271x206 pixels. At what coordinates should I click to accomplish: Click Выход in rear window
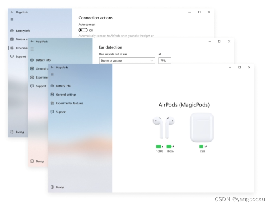click(x=20, y=132)
